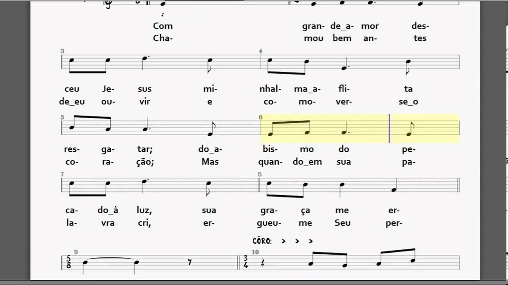Screen dimensions: 508x285
Task: Select the measure number 7 label
Action: [x=62, y=175]
